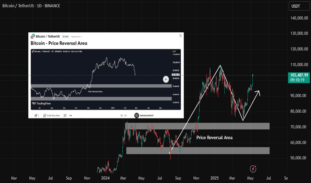Click Grab this chart
The image size is (311, 183).
[52, 115]
